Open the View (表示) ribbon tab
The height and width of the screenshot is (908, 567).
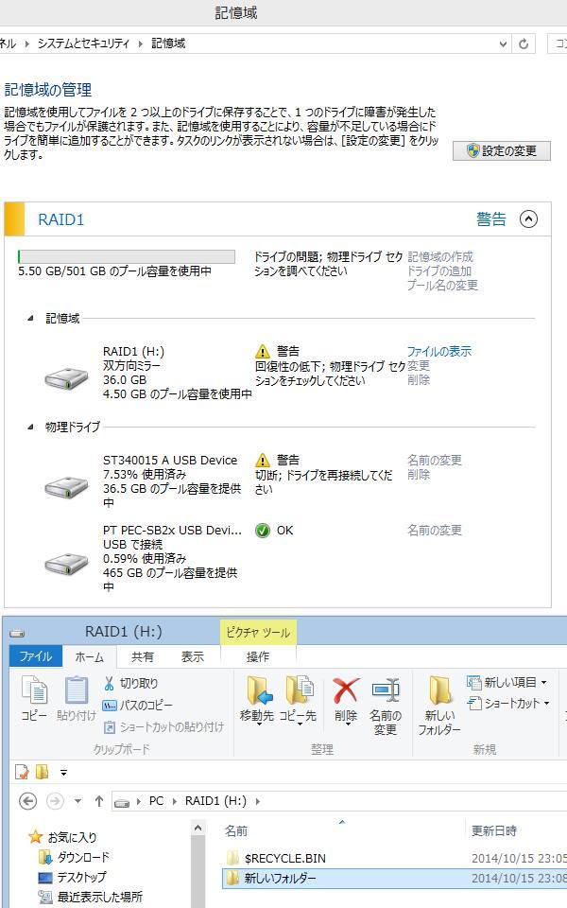click(x=192, y=656)
